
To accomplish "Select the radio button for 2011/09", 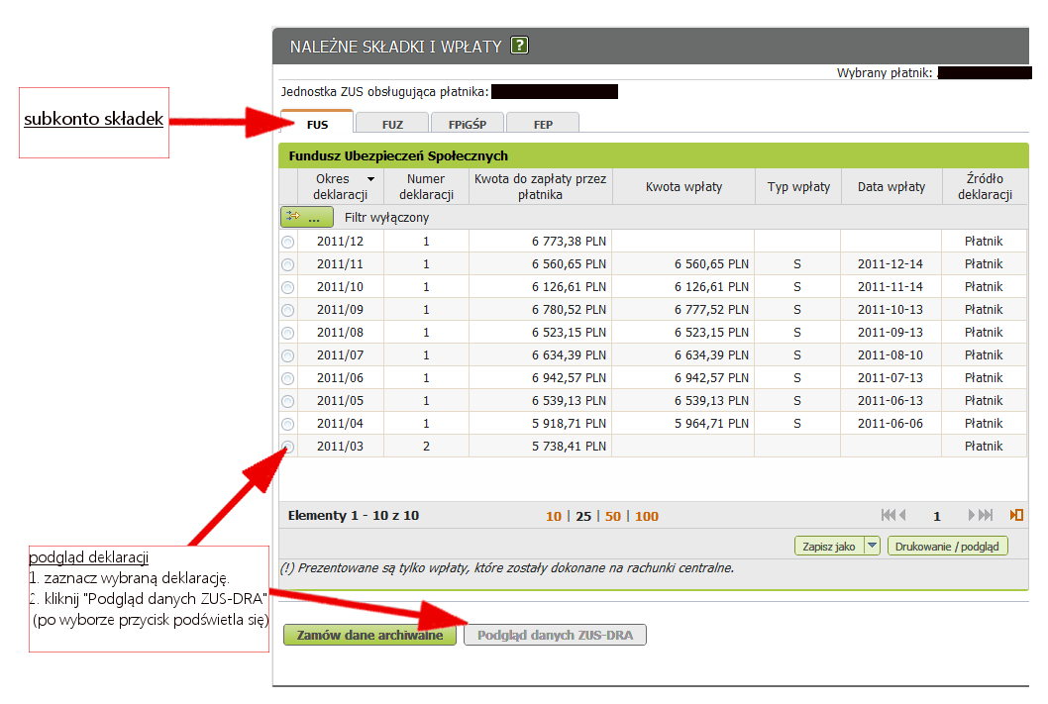I will coord(287,310).
